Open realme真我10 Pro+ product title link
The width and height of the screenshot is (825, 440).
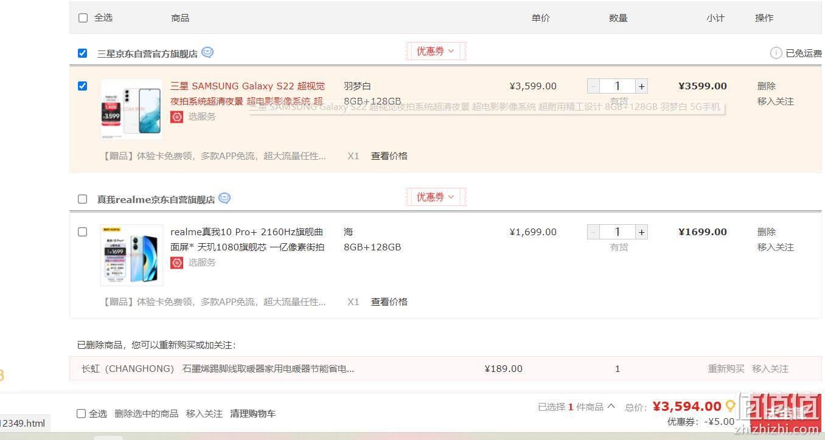click(248, 239)
